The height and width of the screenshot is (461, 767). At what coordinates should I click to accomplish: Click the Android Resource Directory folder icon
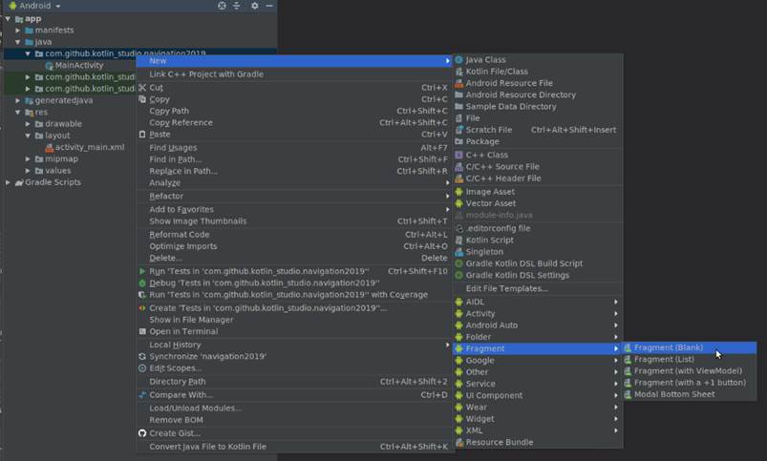(x=458, y=94)
